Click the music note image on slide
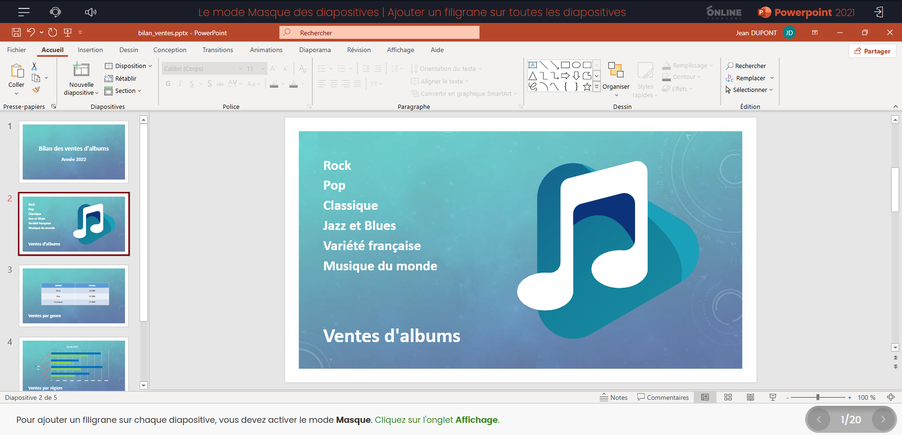902x435 pixels. click(x=608, y=250)
